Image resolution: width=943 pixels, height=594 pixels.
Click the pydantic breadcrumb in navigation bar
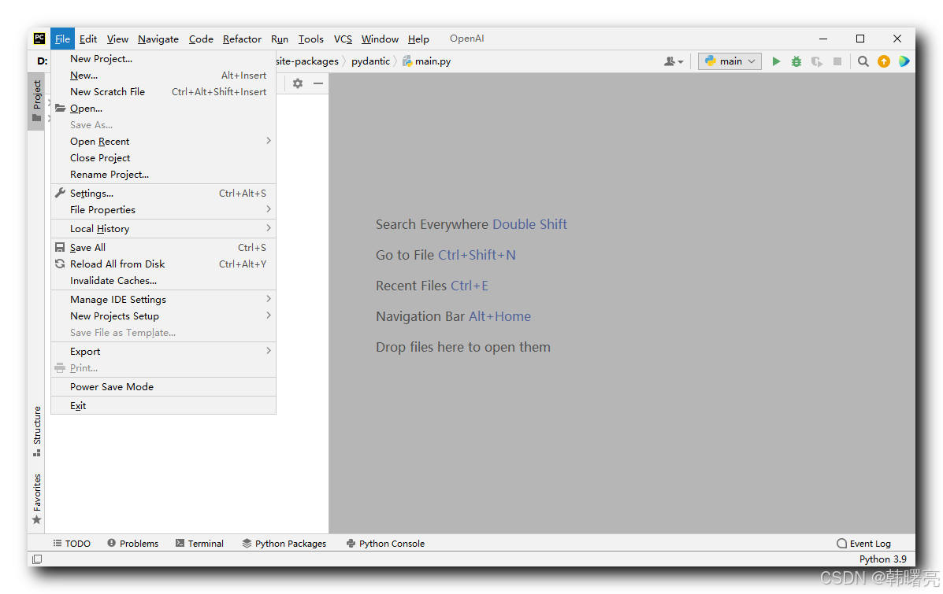pyautogui.click(x=370, y=61)
